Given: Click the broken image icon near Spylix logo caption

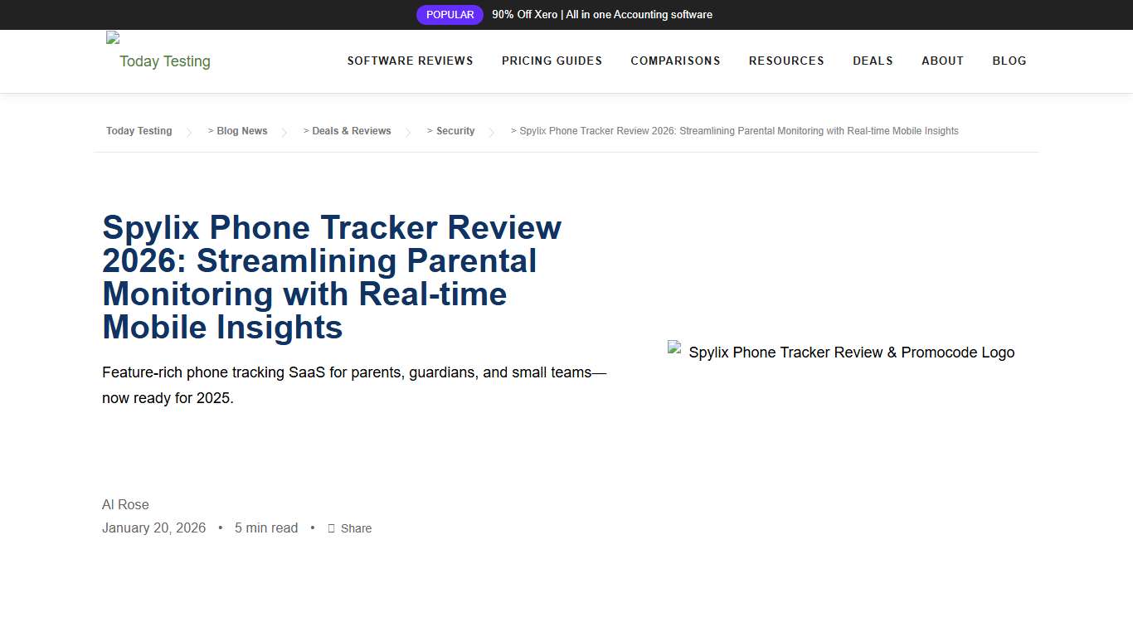Looking at the screenshot, I should click(673, 348).
